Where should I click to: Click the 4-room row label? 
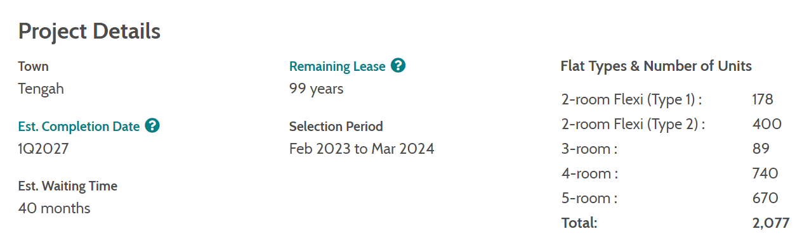click(x=589, y=174)
